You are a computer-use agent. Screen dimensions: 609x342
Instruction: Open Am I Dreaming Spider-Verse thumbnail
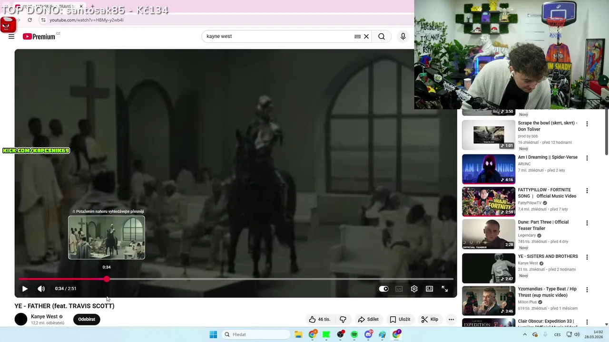click(x=489, y=169)
